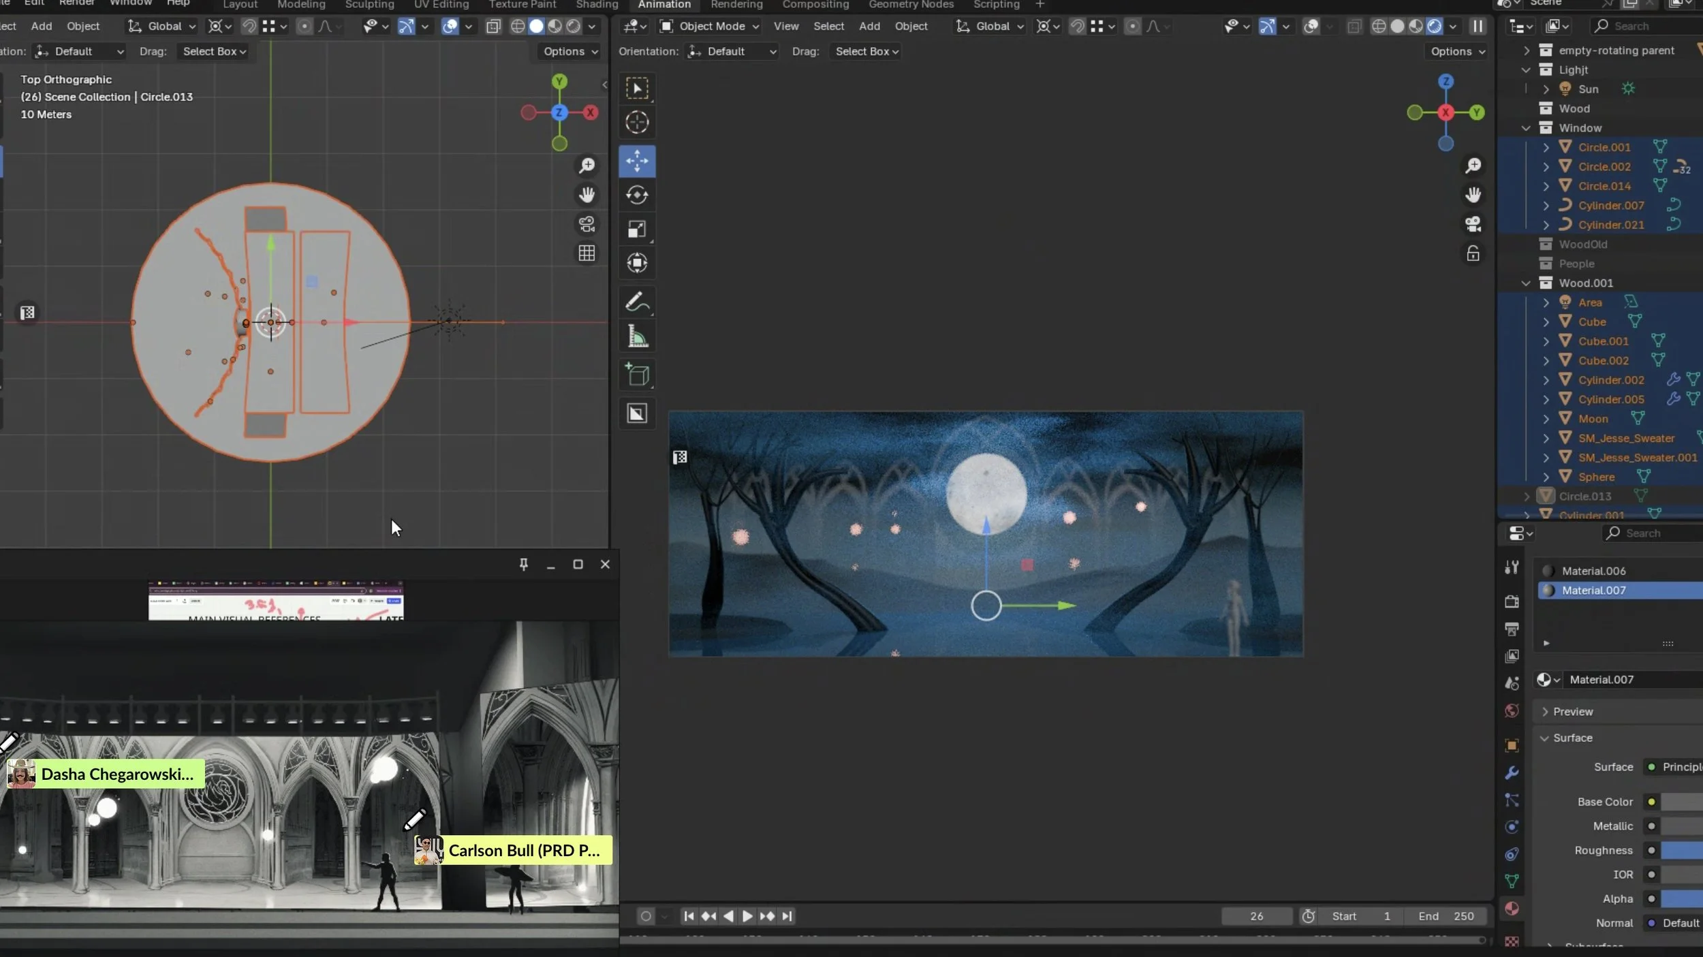Screen dimensions: 1703x957
Task: Click the current frame field showing 26
Action: (1257, 916)
